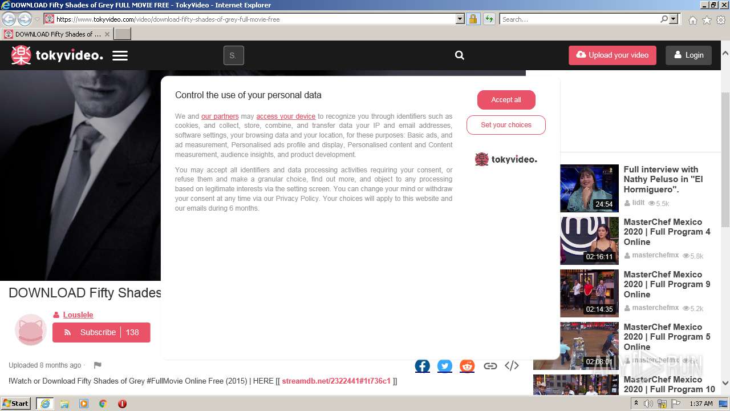Click the TokyVideo logo in header
This screenshot has width=730, height=411.
(x=57, y=55)
